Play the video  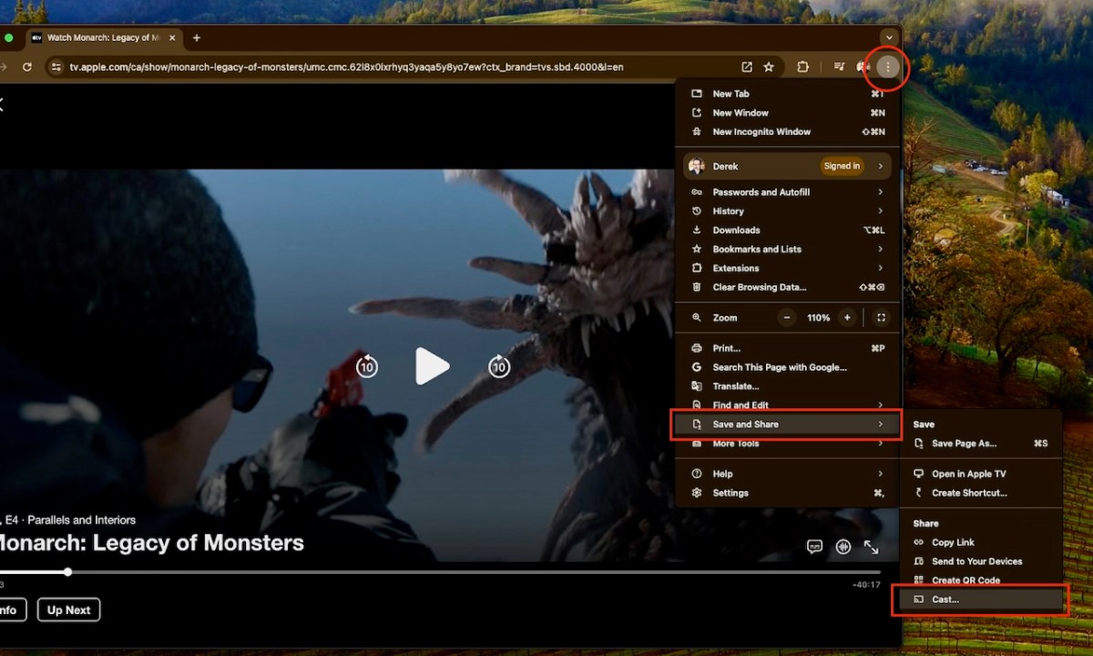(x=432, y=366)
